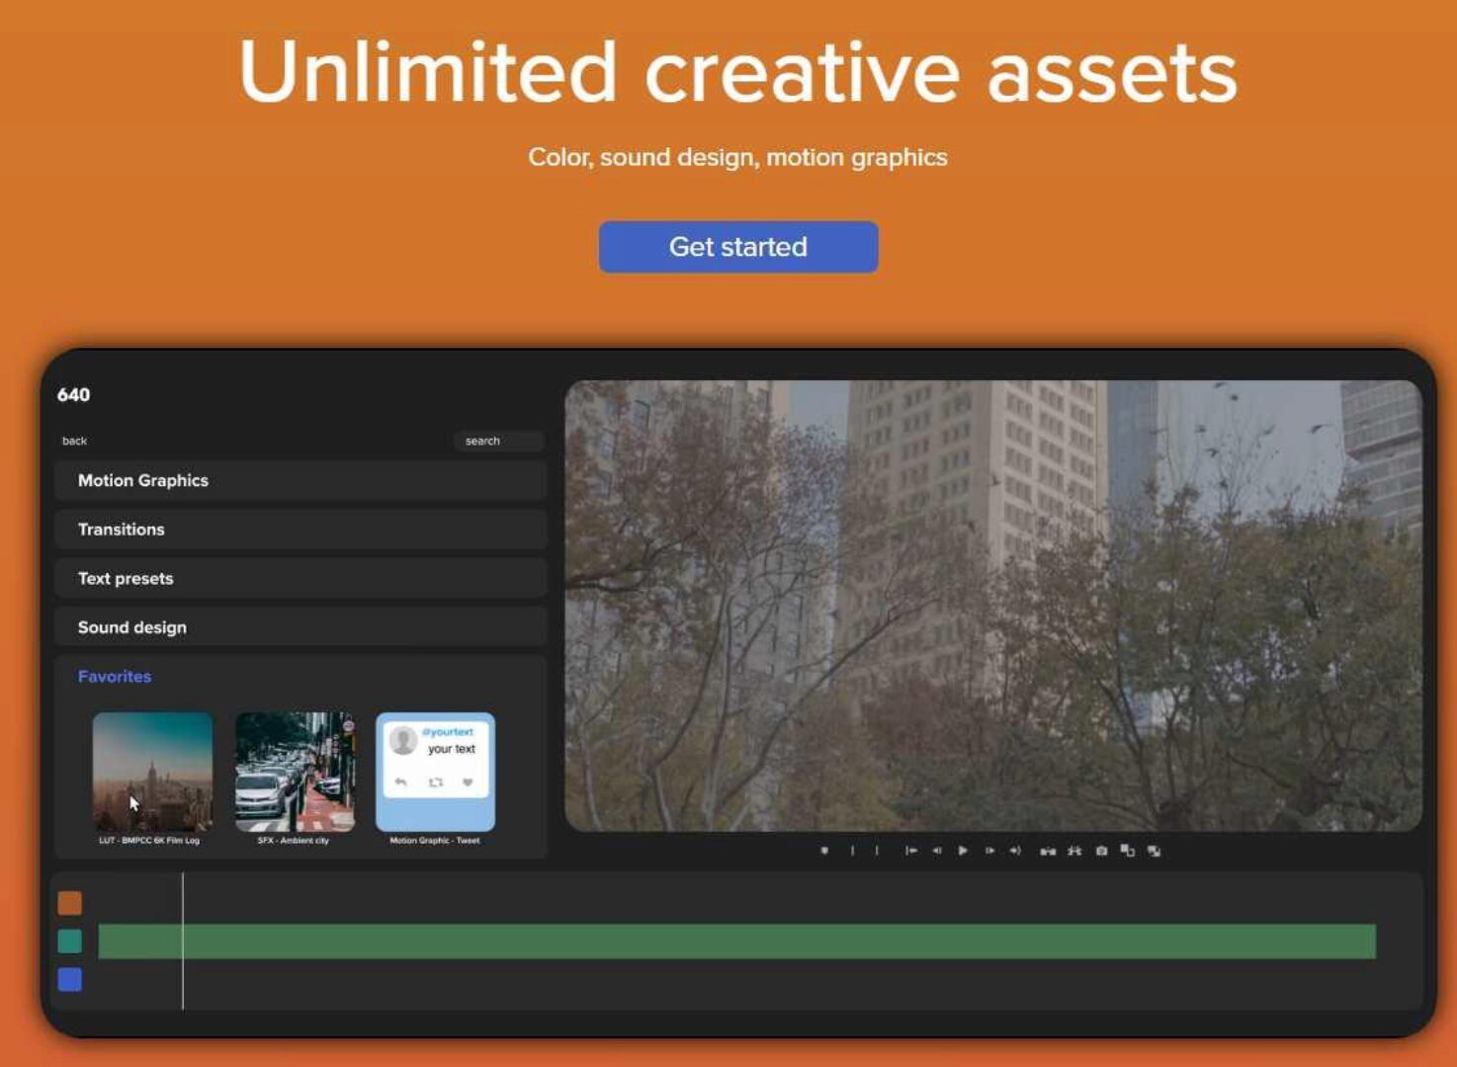This screenshot has height=1067, width=1457.
Task: Click the stop icon at the left of playback controls
Action: tap(824, 850)
